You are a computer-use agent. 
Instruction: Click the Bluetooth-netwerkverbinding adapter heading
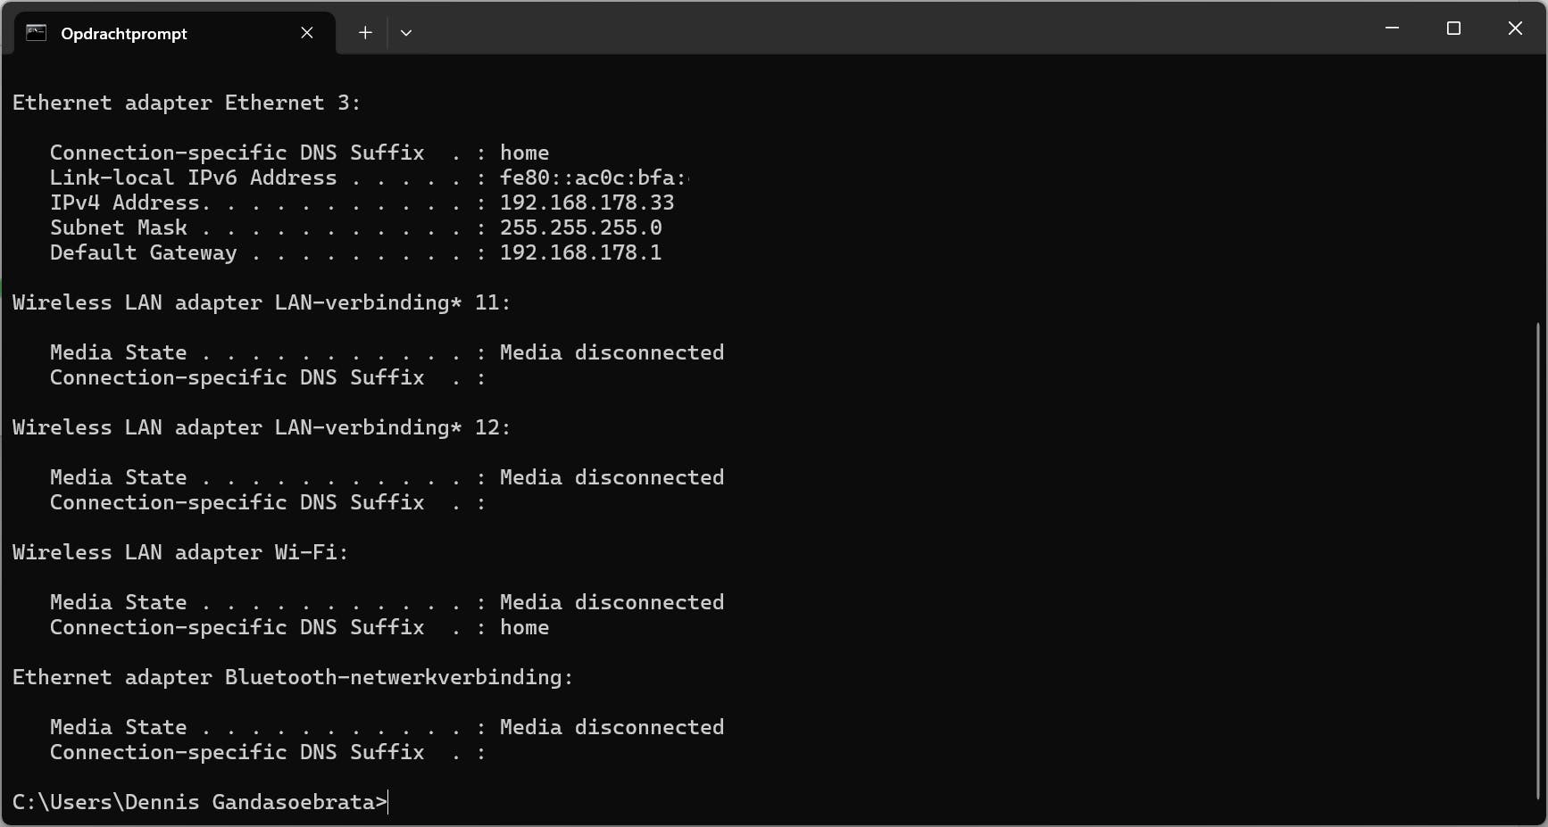[x=293, y=677]
